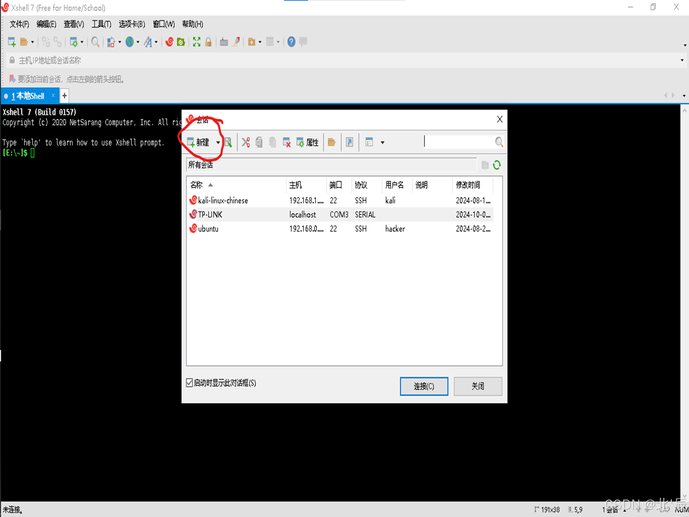
Task: Toggle full screen with green arrows icon
Action: click(x=197, y=42)
